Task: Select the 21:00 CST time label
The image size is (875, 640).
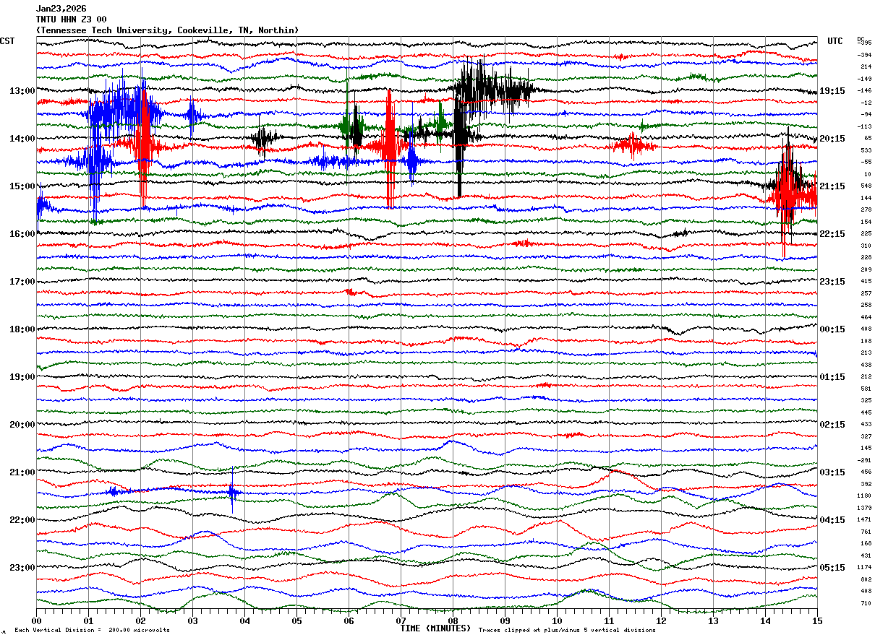Action: coord(22,472)
